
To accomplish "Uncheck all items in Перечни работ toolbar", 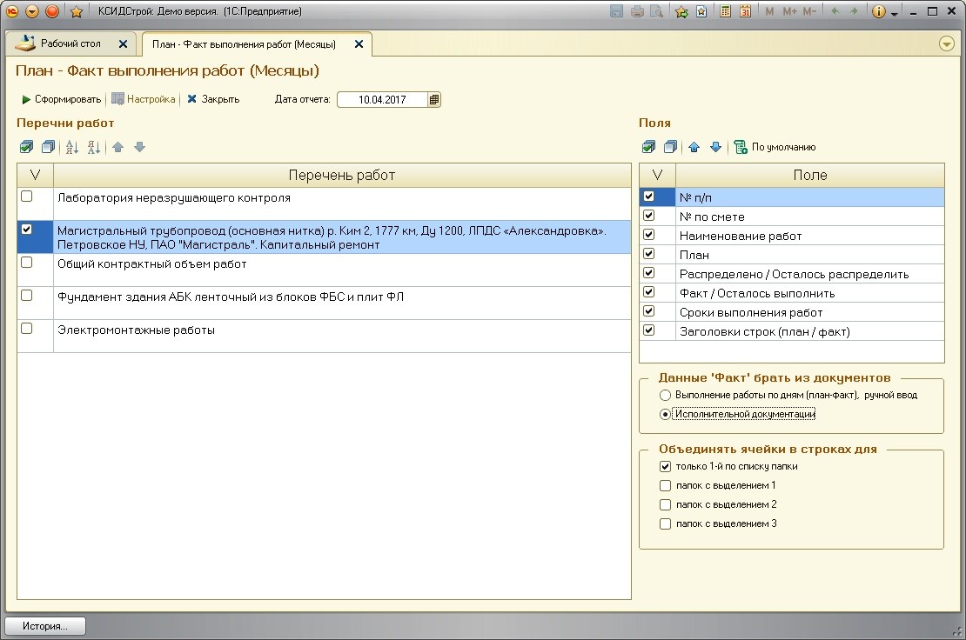I will click(x=48, y=147).
